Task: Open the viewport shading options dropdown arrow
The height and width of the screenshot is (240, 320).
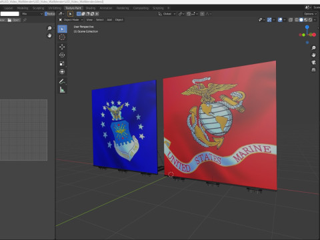Action: [x=315, y=20]
